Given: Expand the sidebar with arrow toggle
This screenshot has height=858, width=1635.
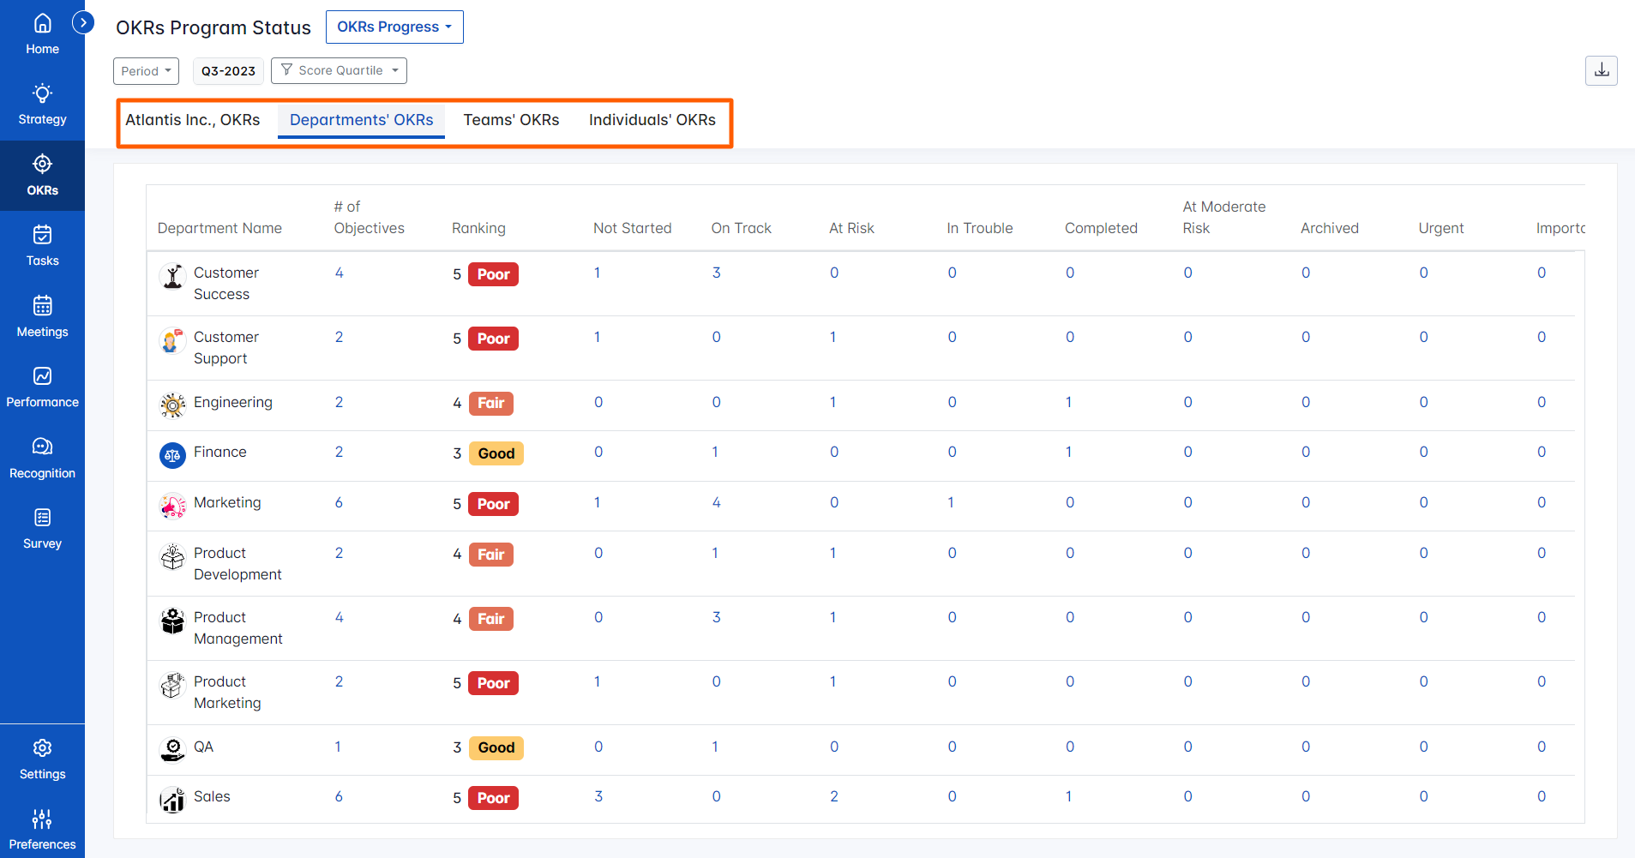Looking at the screenshot, I should (83, 22).
